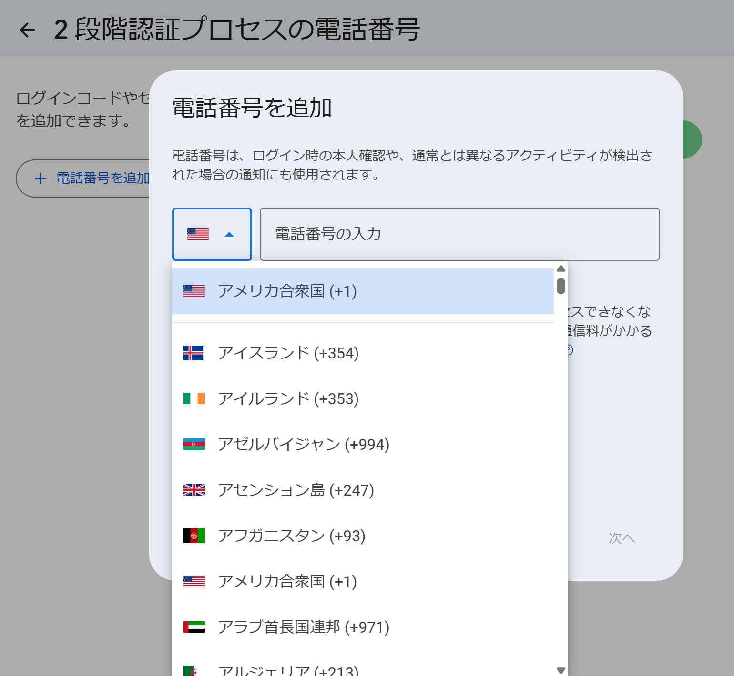Click the Ascension Island flag icon
Image resolution: width=734 pixels, height=676 pixels.
(x=194, y=490)
